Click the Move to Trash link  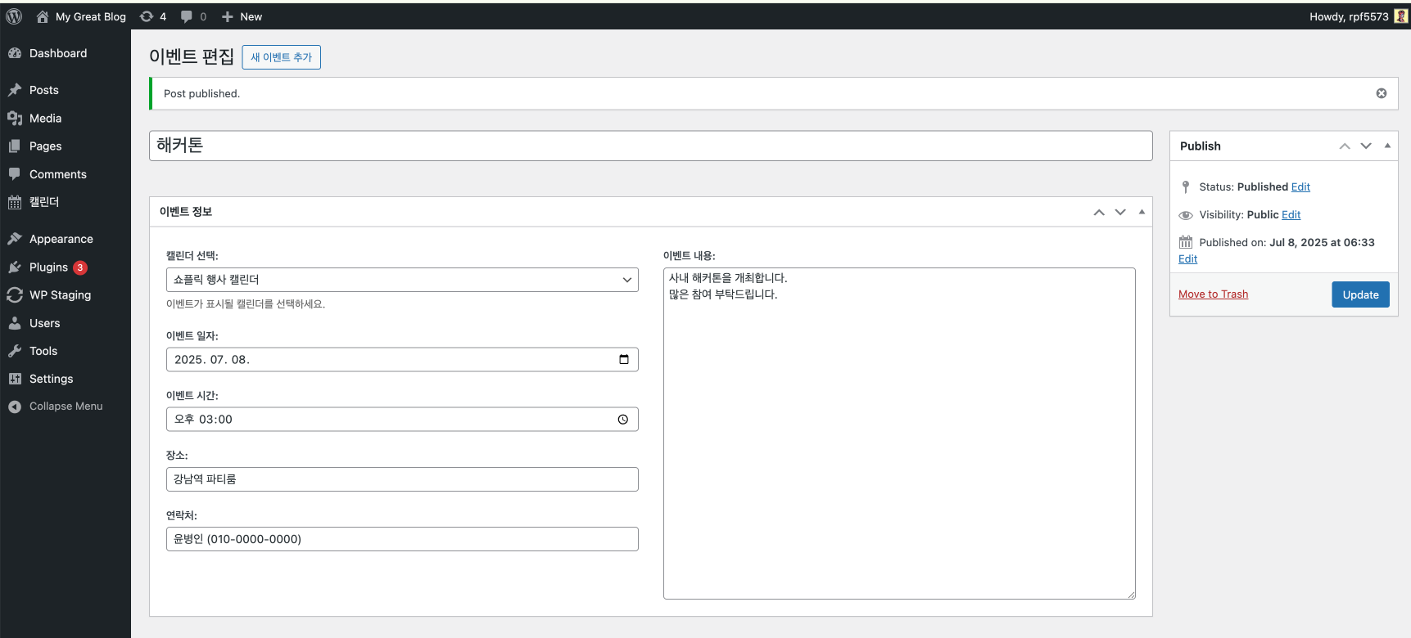[x=1213, y=294]
